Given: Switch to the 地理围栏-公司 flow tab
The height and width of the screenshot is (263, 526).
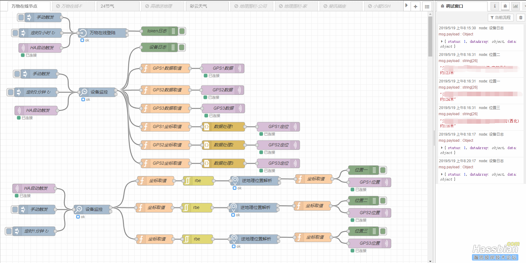Looking at the screenshot, I should point(252,6).
